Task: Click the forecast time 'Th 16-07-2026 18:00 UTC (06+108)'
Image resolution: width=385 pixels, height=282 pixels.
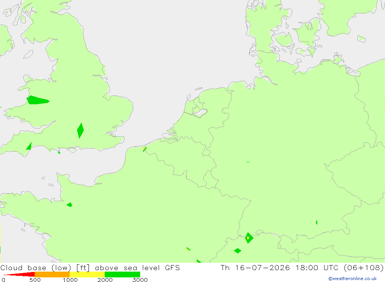Action: [302, 267]
